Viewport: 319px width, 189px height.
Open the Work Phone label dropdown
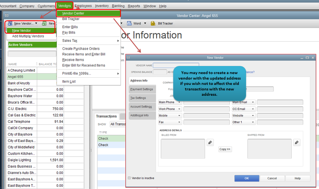coord(179,109)
